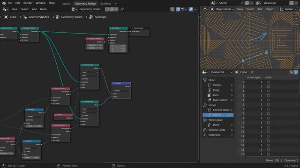The height and width of the screenshot is (168, 300).
Task: Open Object Mode dropdown
Action: (222, 9)
